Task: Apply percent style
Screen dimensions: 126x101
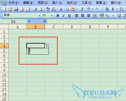Action: point(107,16)
